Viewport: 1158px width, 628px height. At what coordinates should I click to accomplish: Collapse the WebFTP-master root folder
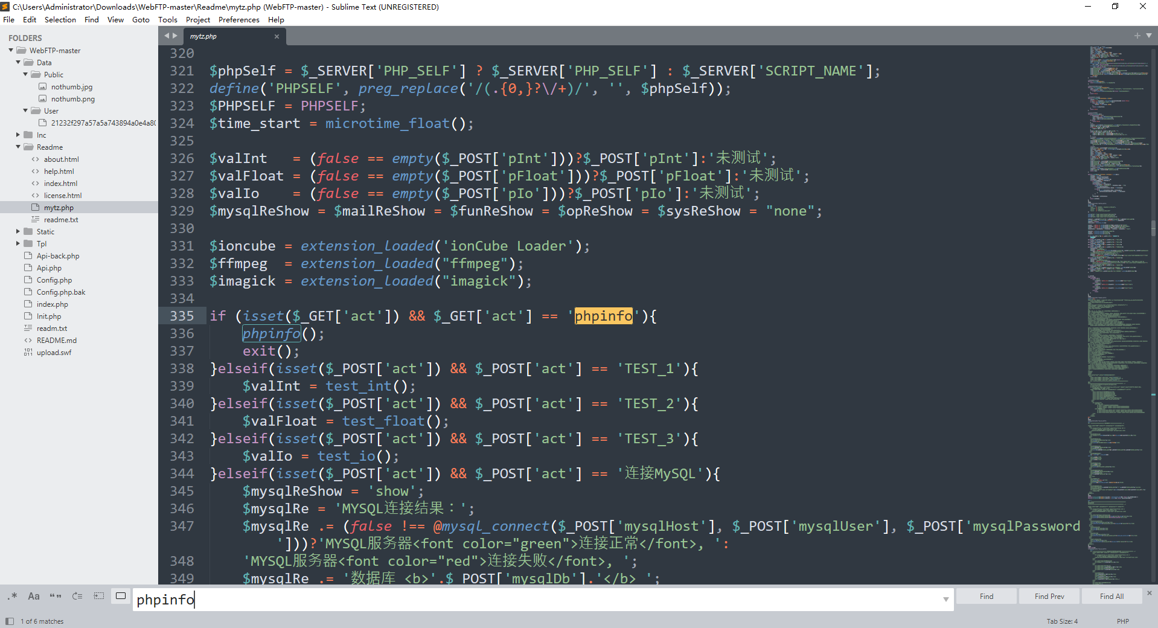point(11,50)
